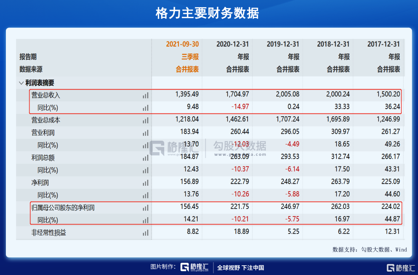Select the 非经常性损益 row label

pos(48,233)
